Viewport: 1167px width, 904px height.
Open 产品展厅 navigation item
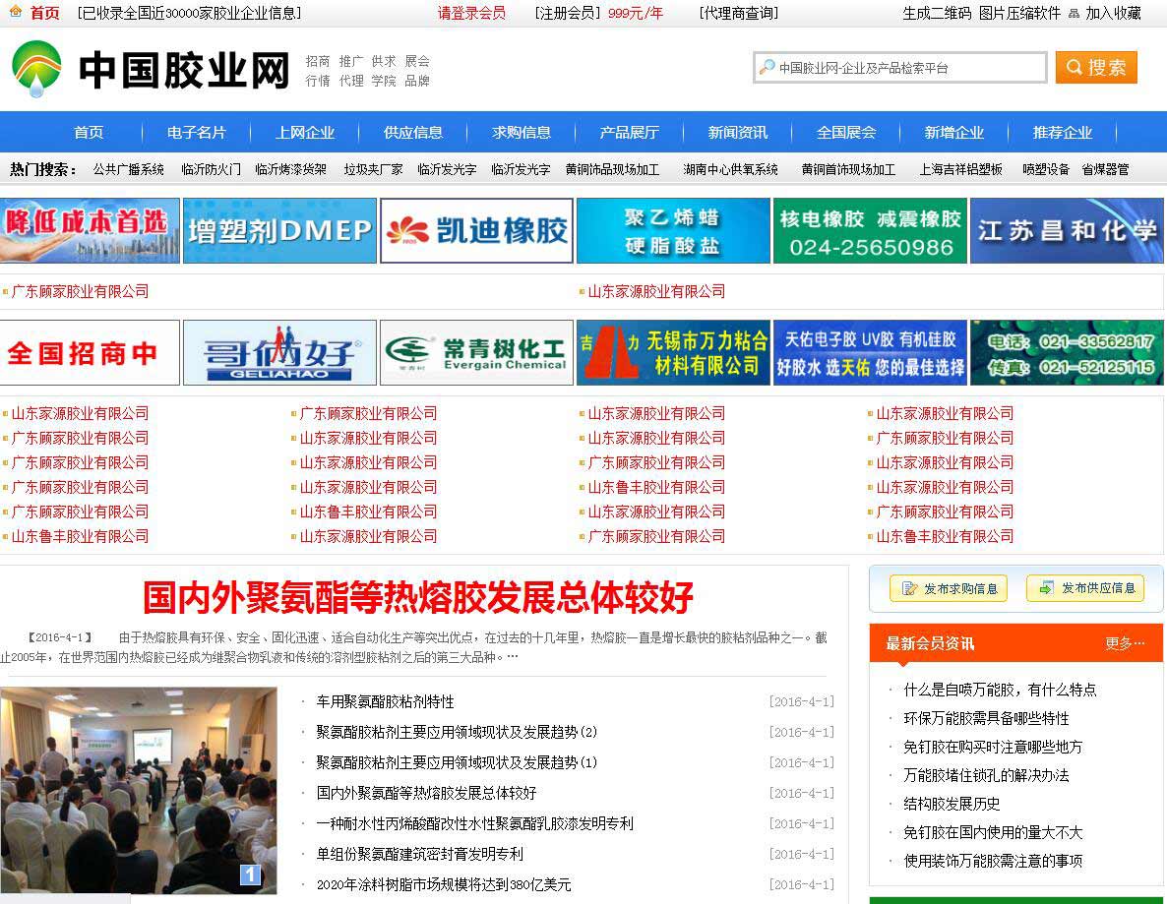coord(629,133)
